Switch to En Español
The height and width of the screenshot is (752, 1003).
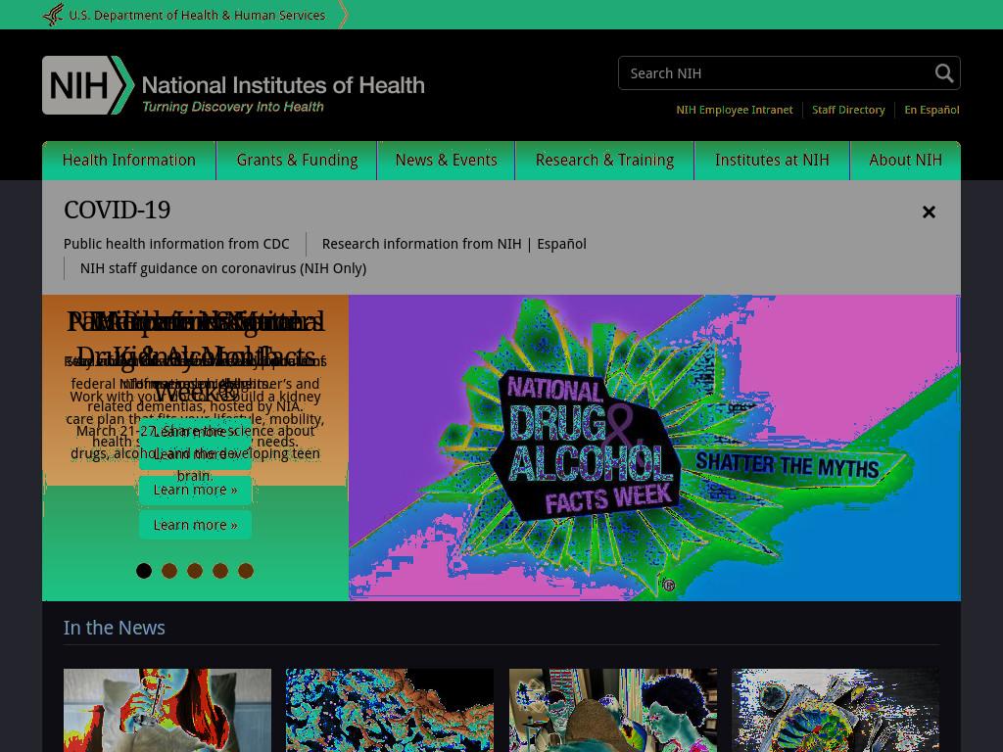click(931, 110)
